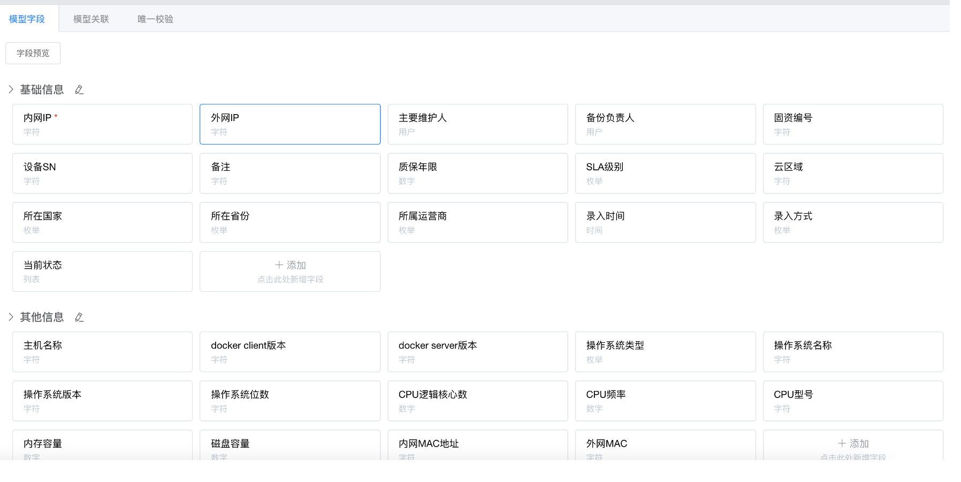Edit the 其他信息 group name with pencil icon

[x=79, y=318]
